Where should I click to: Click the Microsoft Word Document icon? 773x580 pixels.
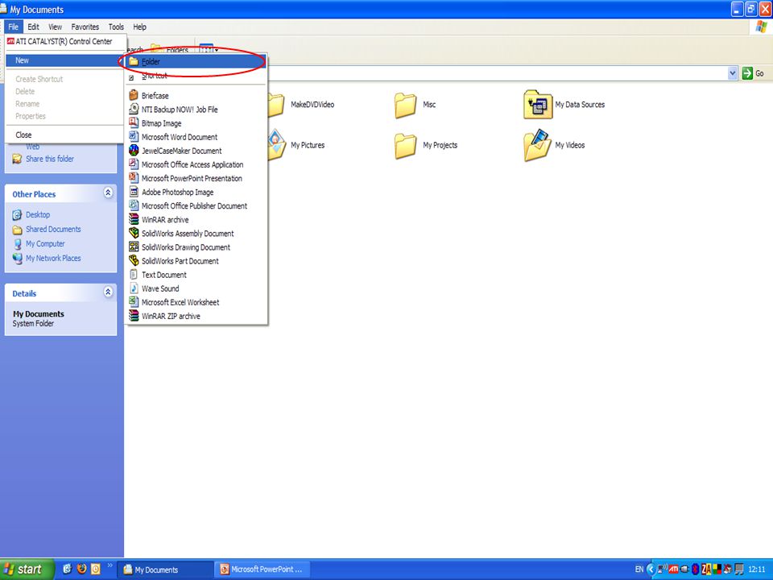(133, 137)
